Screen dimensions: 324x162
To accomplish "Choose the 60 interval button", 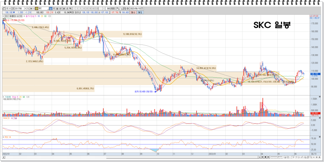I will pos(93,8).
